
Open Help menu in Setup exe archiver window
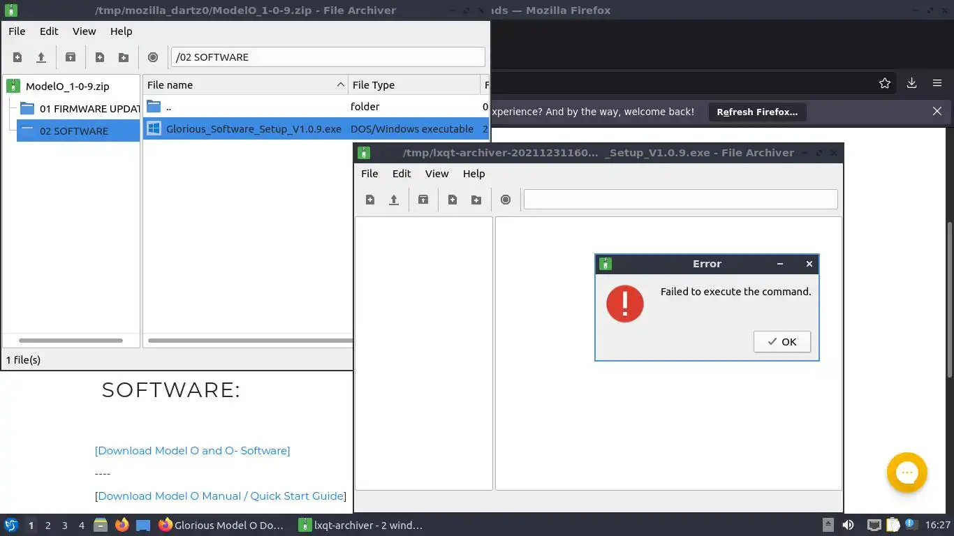474,174
